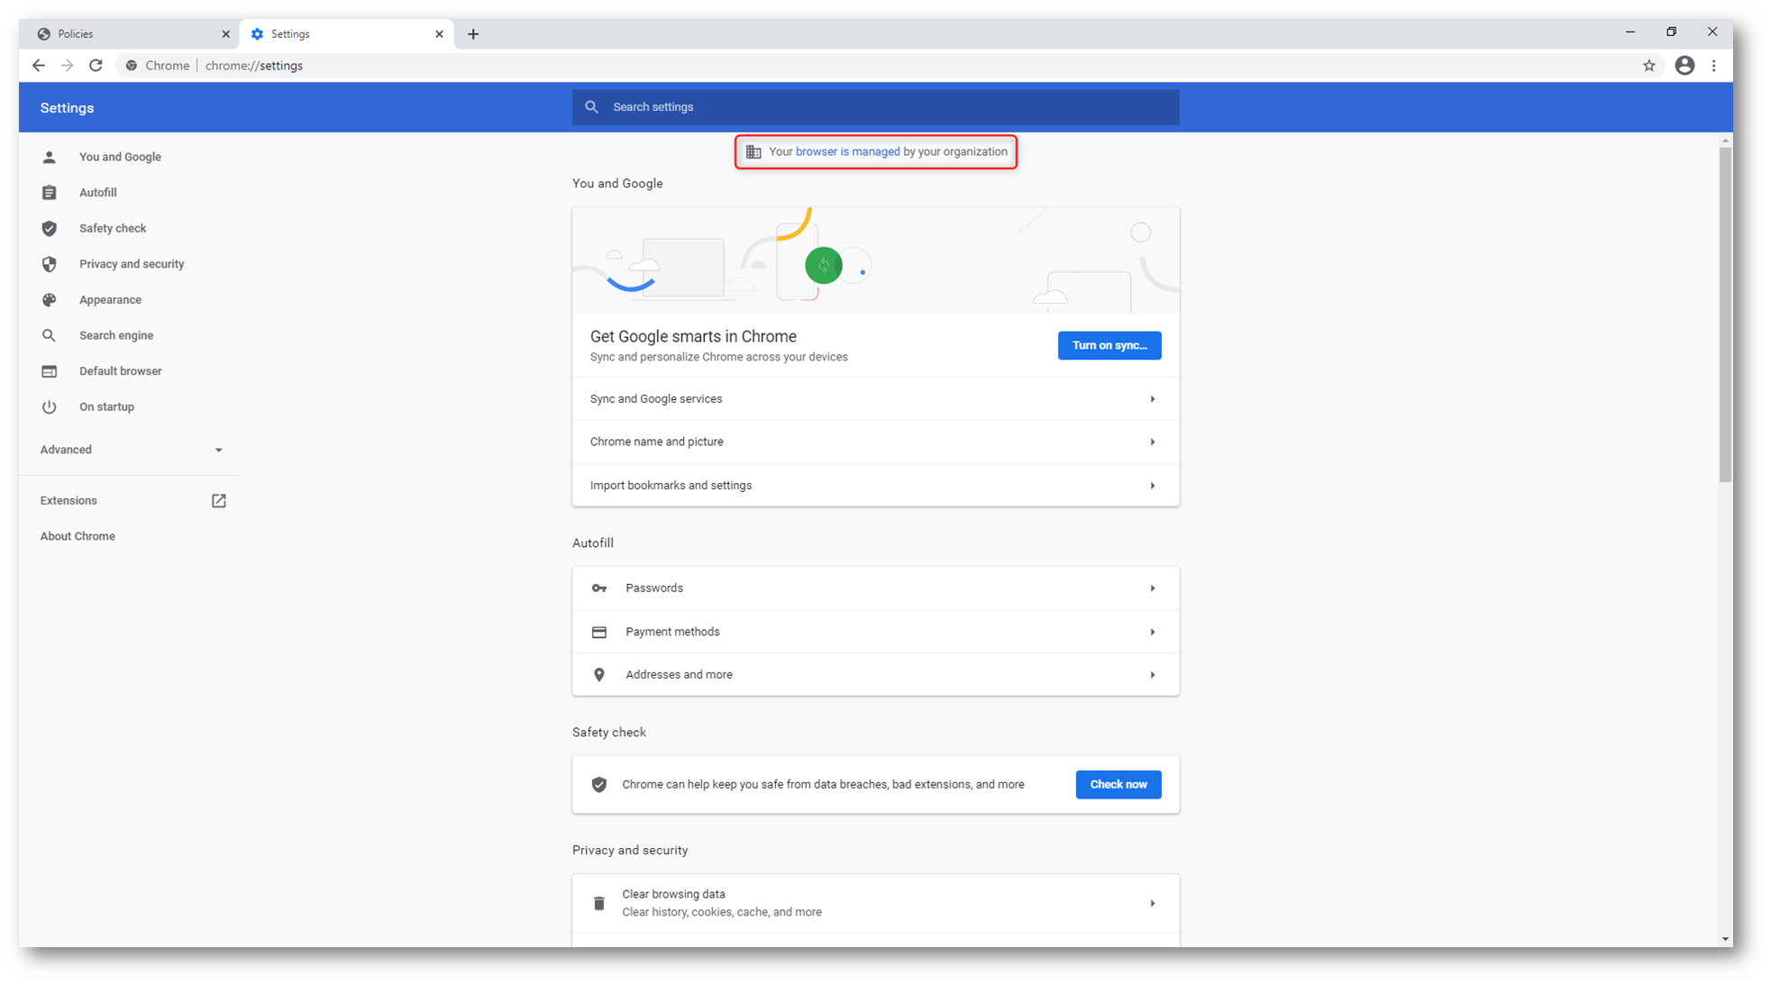This screenshot has width=1771, height=985.
Task: Click the building icon in managed browser notice
Action: point(753,151)
